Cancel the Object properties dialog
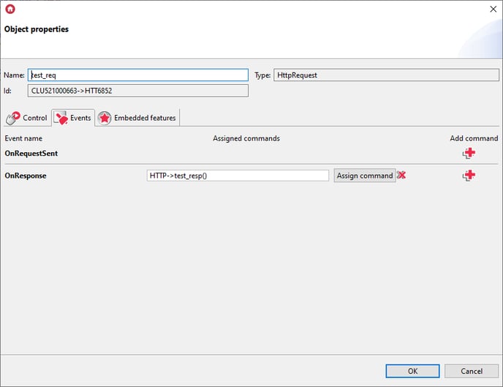The width and height of the screenshot is (503, 387). coord(472,371)
